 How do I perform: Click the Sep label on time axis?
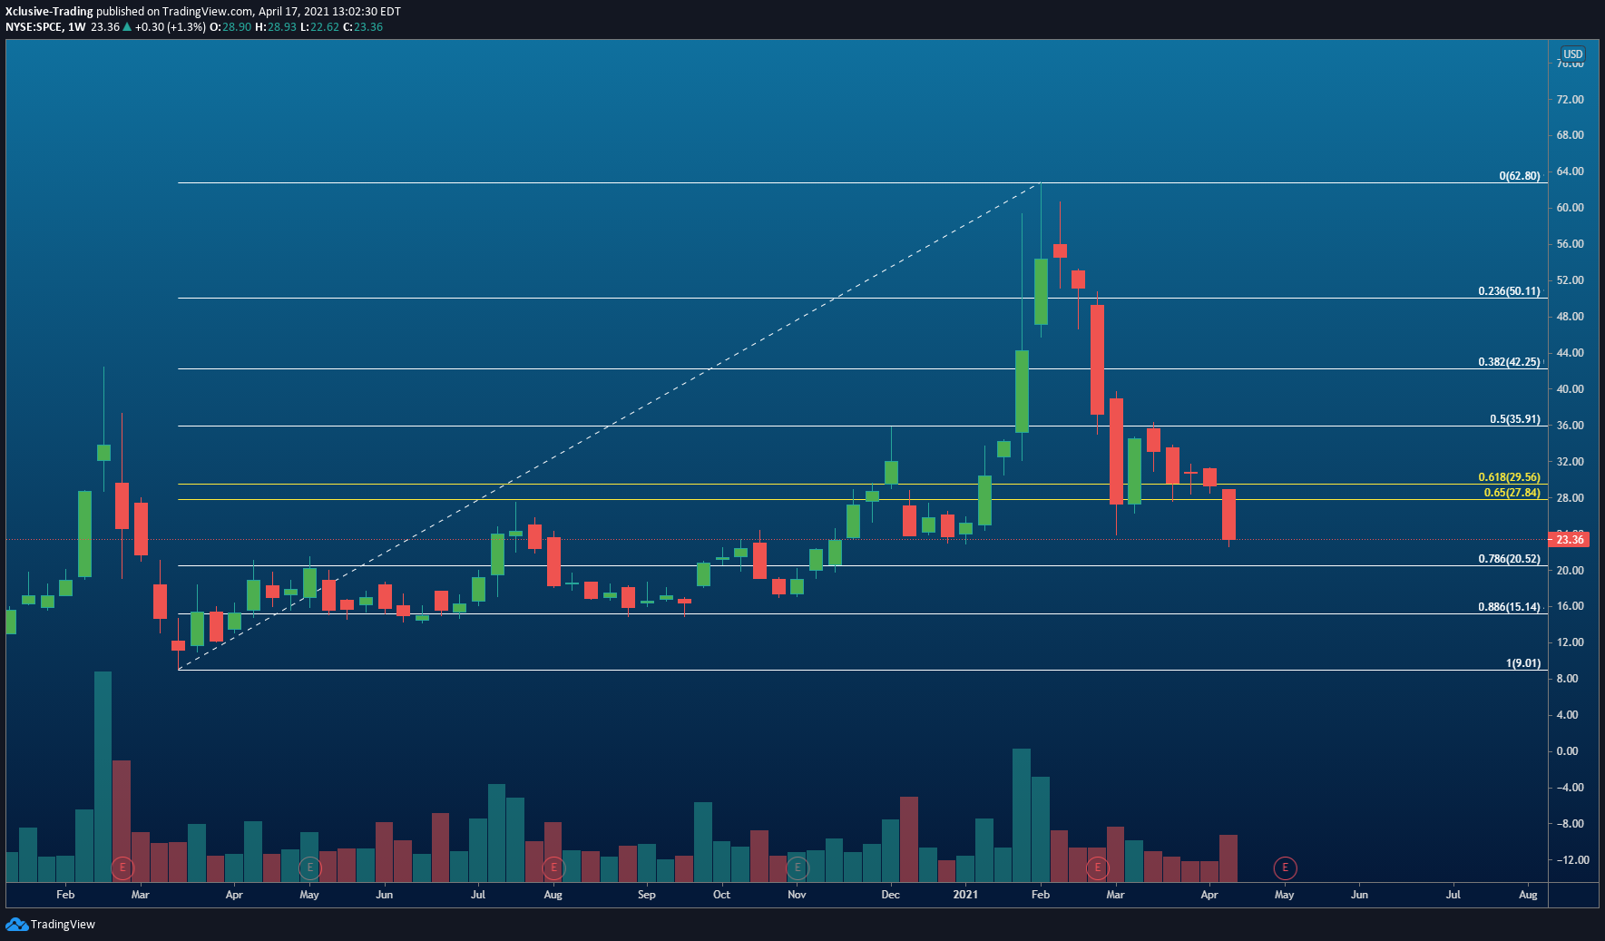[646, 895]
